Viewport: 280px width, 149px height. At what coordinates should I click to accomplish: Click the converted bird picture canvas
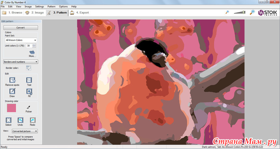161,82
